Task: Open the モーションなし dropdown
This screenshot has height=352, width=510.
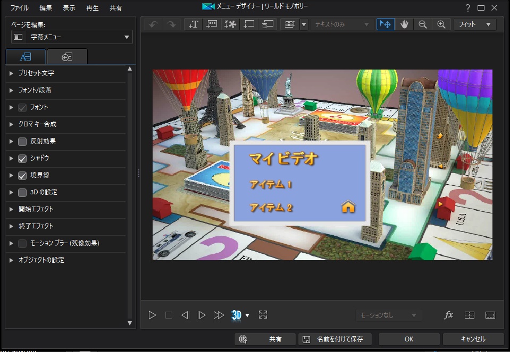Action: [388, 315]
